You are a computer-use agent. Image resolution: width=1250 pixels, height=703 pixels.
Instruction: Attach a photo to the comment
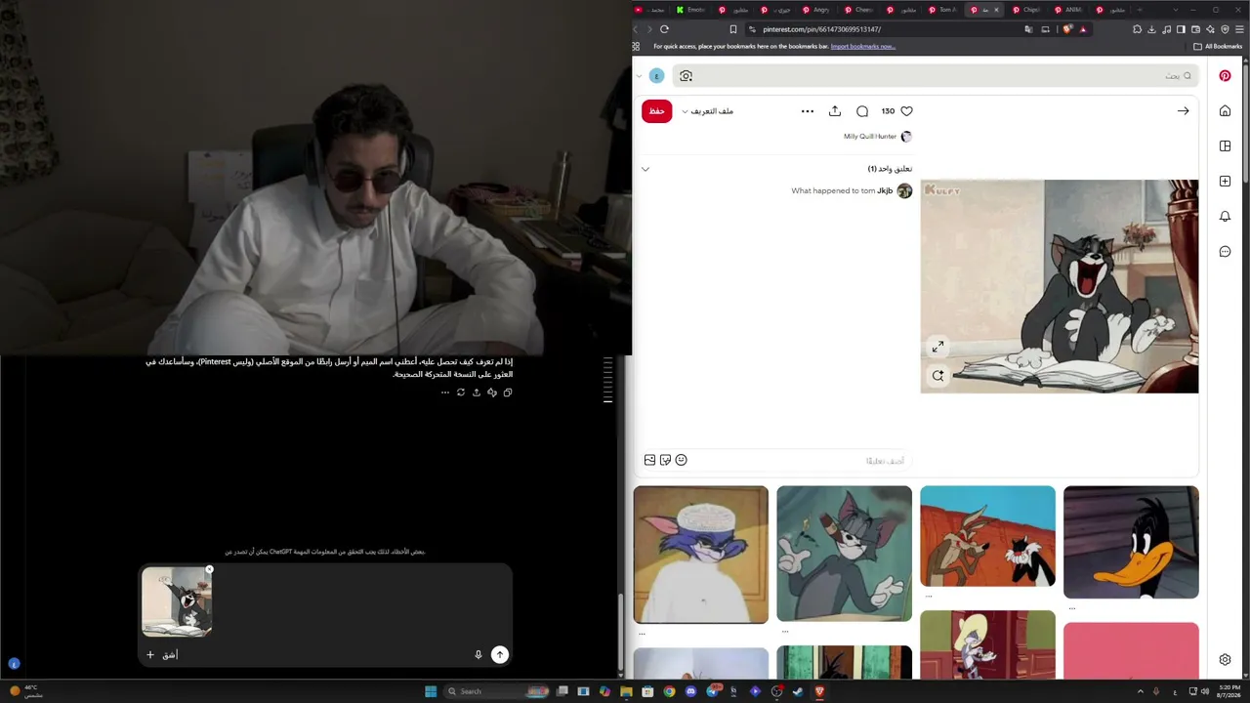649,460
